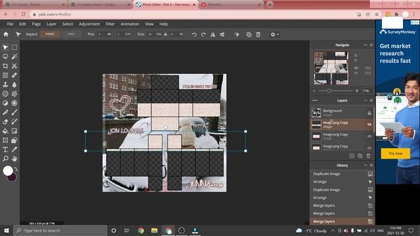Select the Arrange (pointer) tool
The width and height of the screenshot is (420, 236).
click(5, 47)
